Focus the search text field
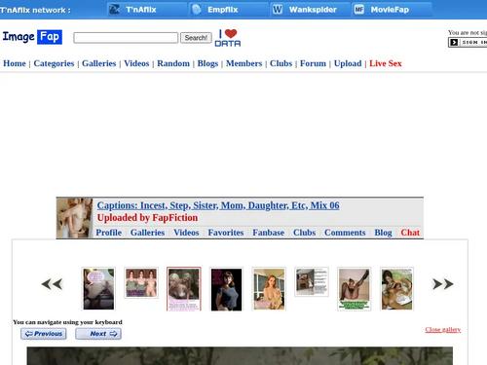 [126, 38]
